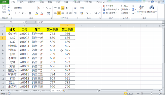Toggle underline formatting

click(x=23, y=13)
